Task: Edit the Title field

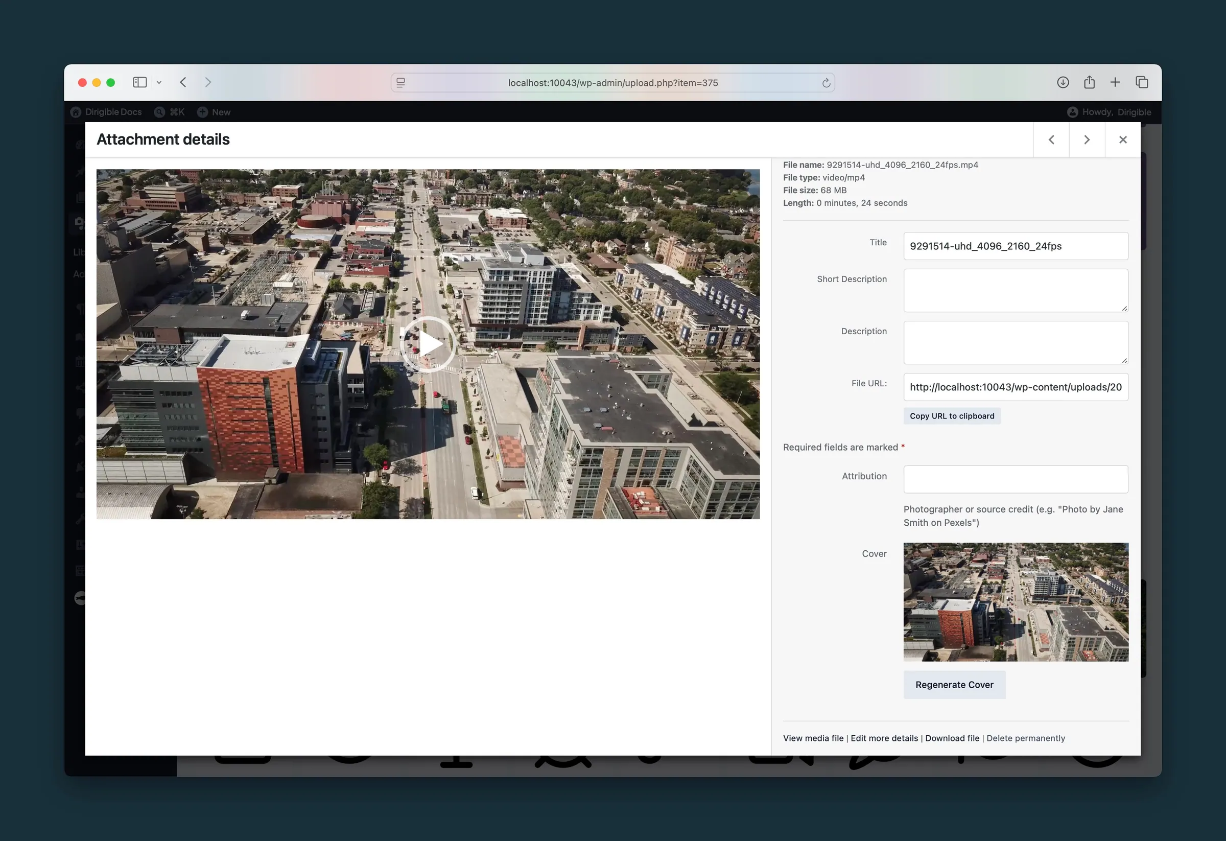Action: (x=1016, y=246)
